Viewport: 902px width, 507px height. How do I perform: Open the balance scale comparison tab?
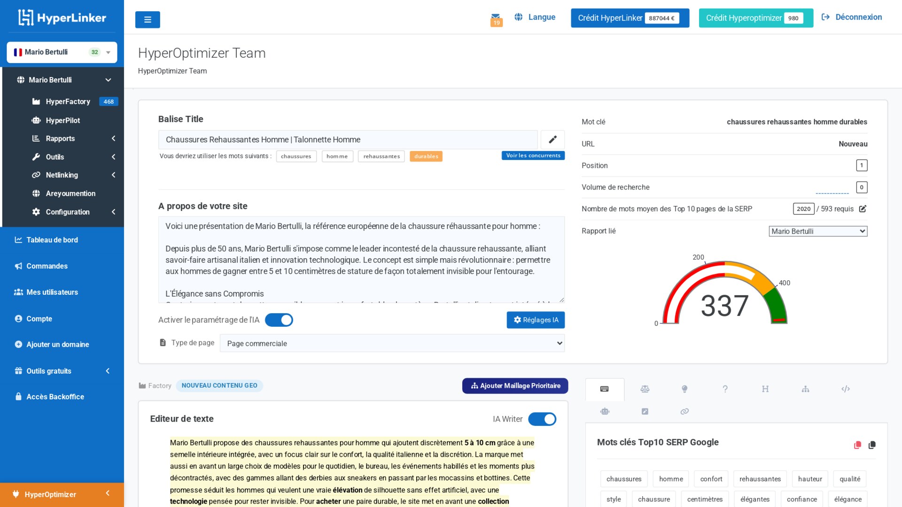point(645,389)
